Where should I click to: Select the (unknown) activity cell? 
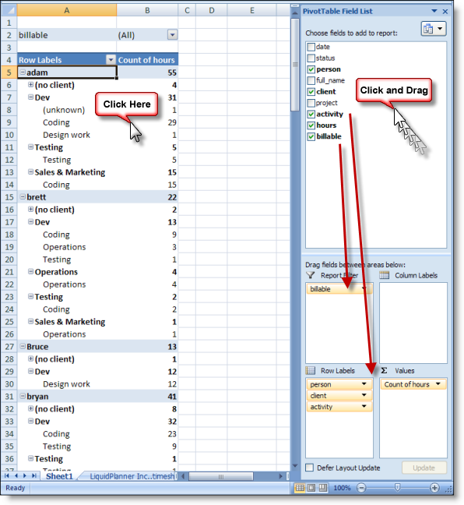point(67,110)
